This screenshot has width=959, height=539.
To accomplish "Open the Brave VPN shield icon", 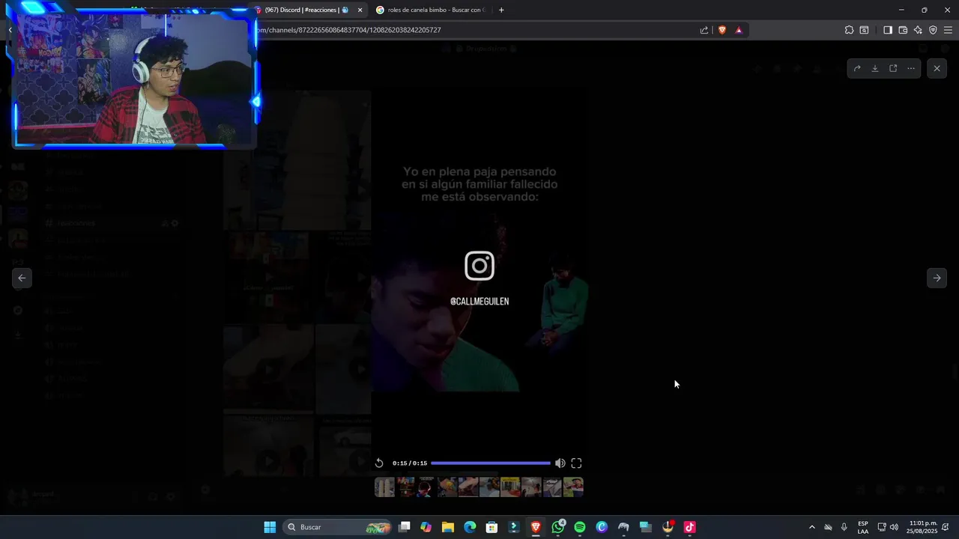I will coord(933,30).
